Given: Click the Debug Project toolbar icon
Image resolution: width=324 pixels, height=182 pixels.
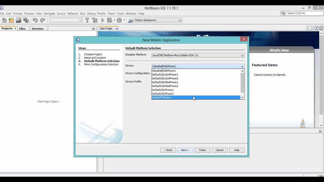Looking at the screenshot, I should (x=110, y=20).
